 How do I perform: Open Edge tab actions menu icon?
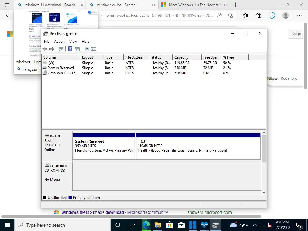(x=7, y=5)
